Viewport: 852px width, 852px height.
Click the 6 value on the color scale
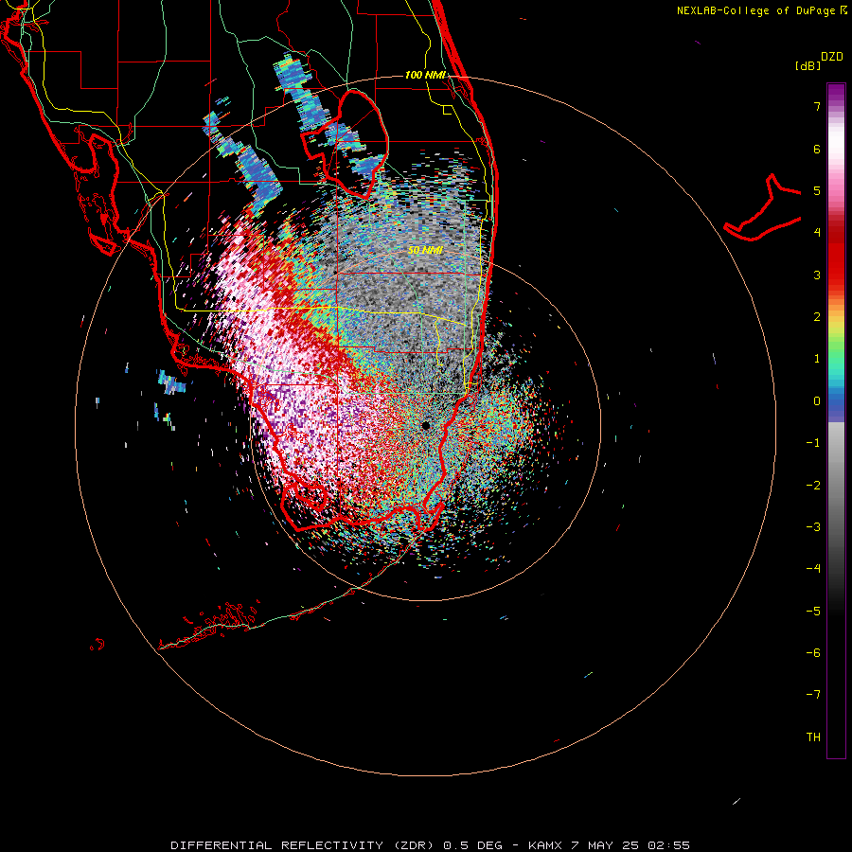(817, 149)
